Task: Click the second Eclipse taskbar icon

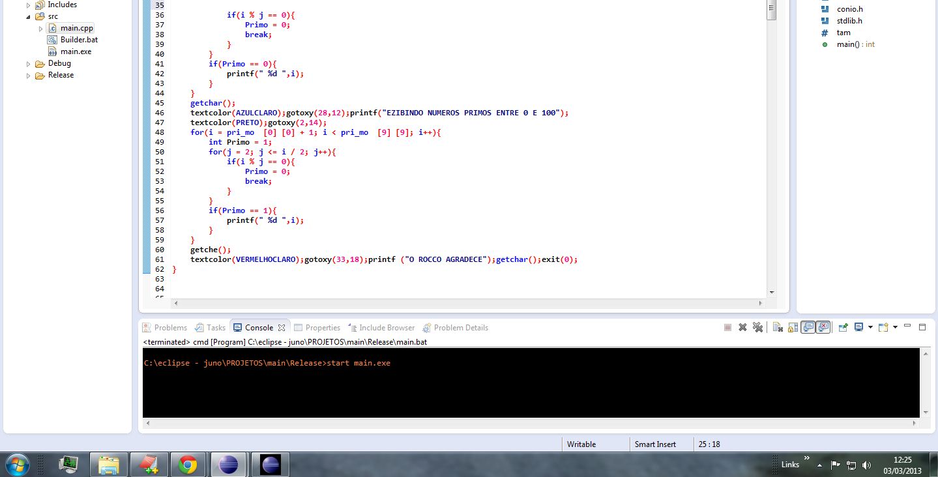Action: pos(270,465)
